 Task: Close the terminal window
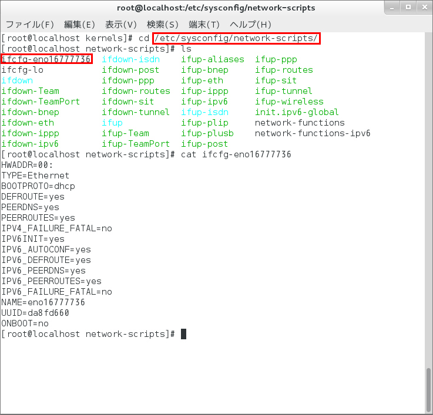[422, 8]
